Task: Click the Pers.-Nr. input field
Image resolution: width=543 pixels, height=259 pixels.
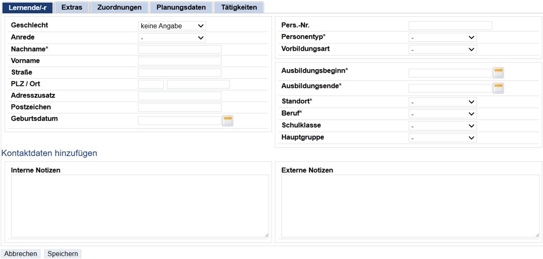Action: click(450, 26)
